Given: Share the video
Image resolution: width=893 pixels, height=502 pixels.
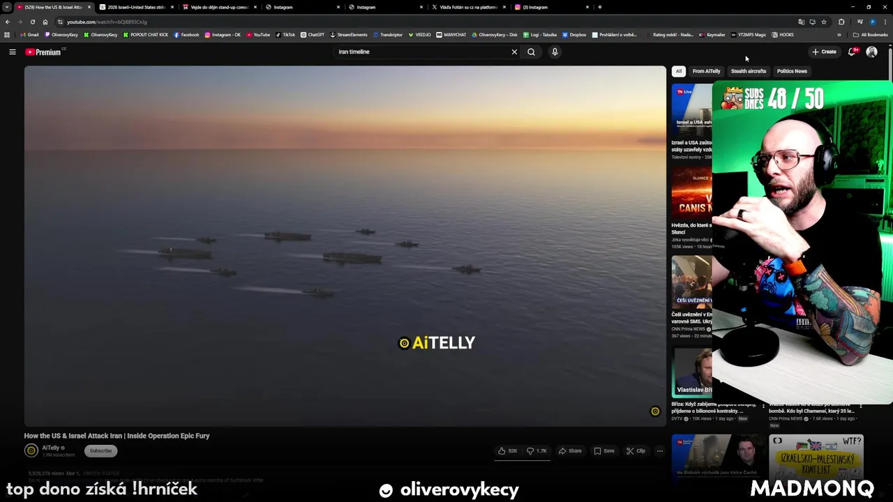Looking at the screenshot, I should click(x=570, y=451).
